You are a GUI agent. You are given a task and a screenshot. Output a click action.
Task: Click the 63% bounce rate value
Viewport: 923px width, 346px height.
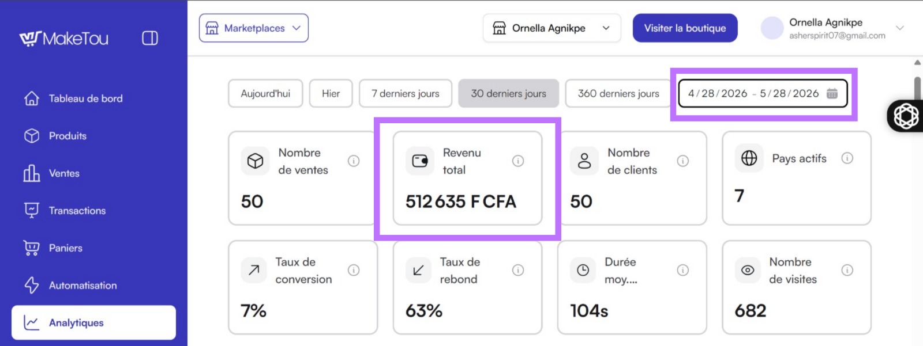tap(424, 311)
